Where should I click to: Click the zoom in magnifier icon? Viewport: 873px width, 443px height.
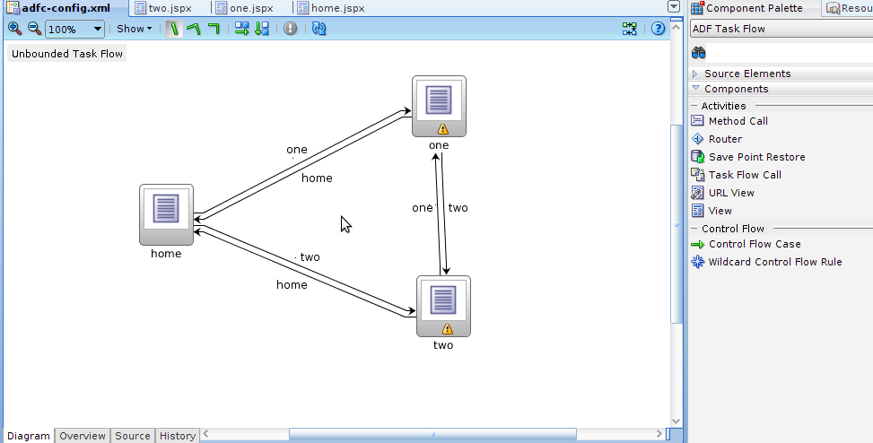click(x=14, y=29)
